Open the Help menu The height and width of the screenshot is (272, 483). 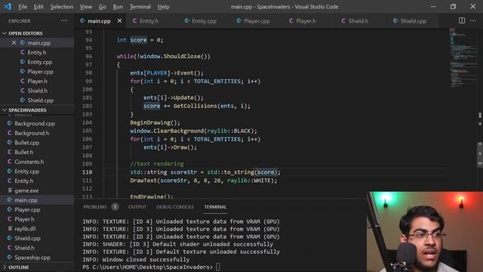point(163,7)
